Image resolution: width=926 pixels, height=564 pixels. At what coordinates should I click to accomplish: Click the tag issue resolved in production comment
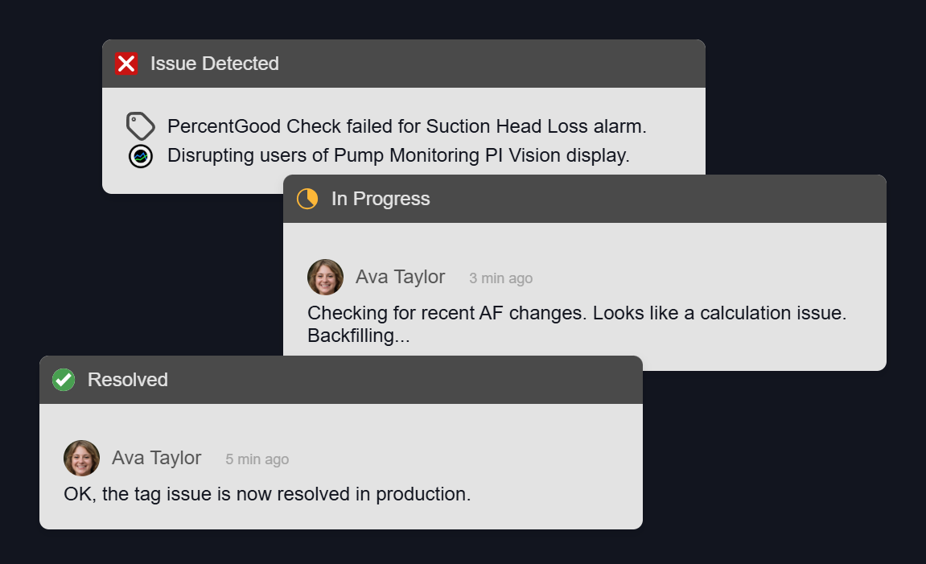(268, 494)
